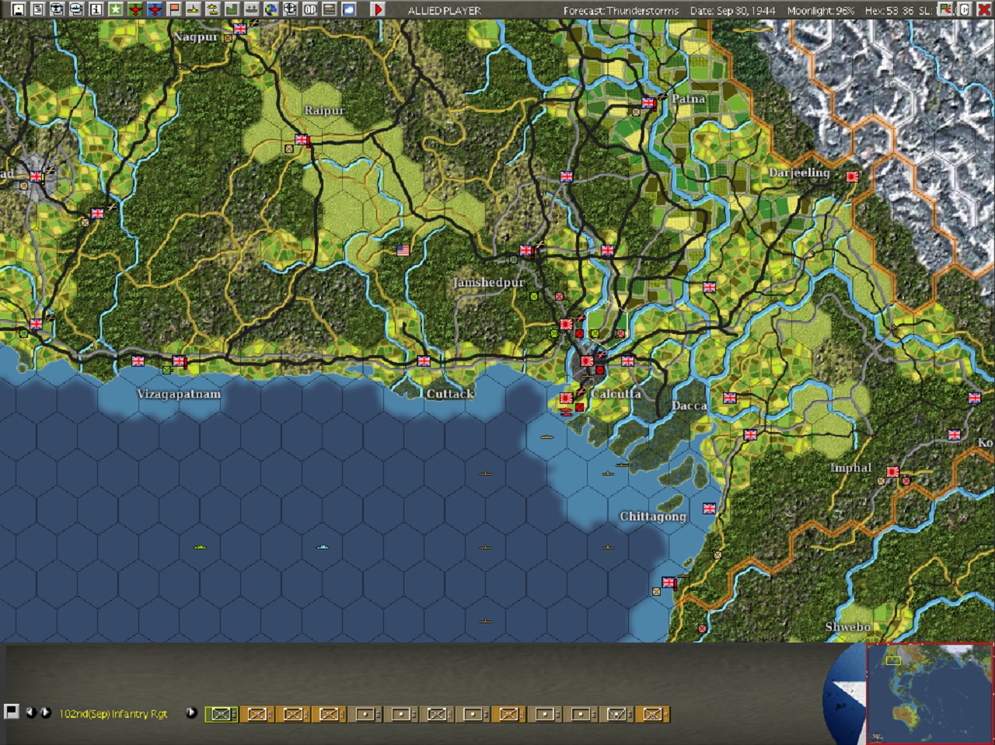
Task: Select the British flag base at Patna
Action: click(648, 103)
